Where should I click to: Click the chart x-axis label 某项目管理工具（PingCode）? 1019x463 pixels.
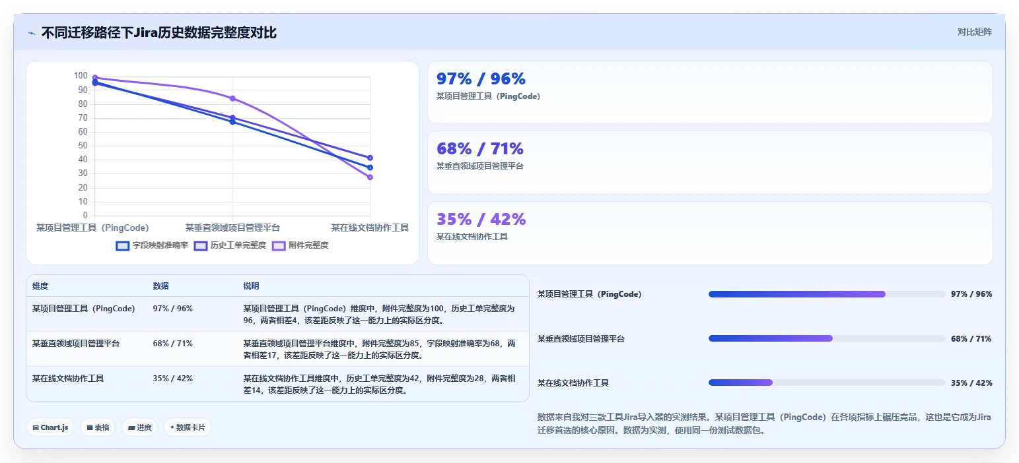pyautogui.click(x=92, y=228)
